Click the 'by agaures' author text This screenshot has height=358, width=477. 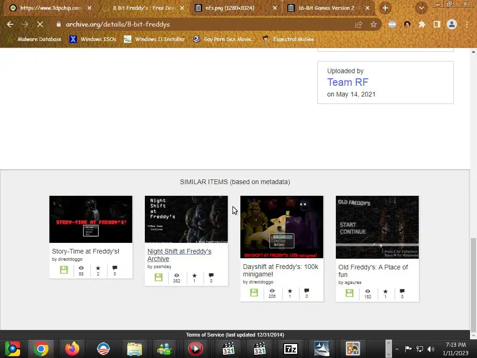coord(350,282)
